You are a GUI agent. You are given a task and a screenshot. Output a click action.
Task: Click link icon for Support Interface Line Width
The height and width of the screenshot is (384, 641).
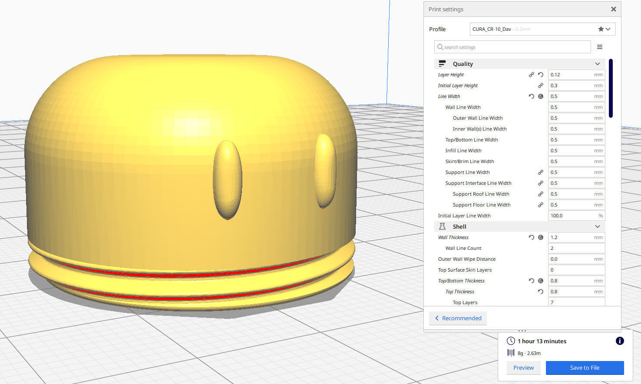(x=541, y=183)
